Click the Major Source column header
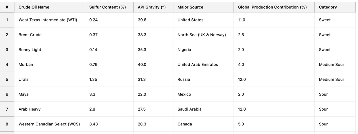Viewport: 358px width, 134px height. click(190, 7)
